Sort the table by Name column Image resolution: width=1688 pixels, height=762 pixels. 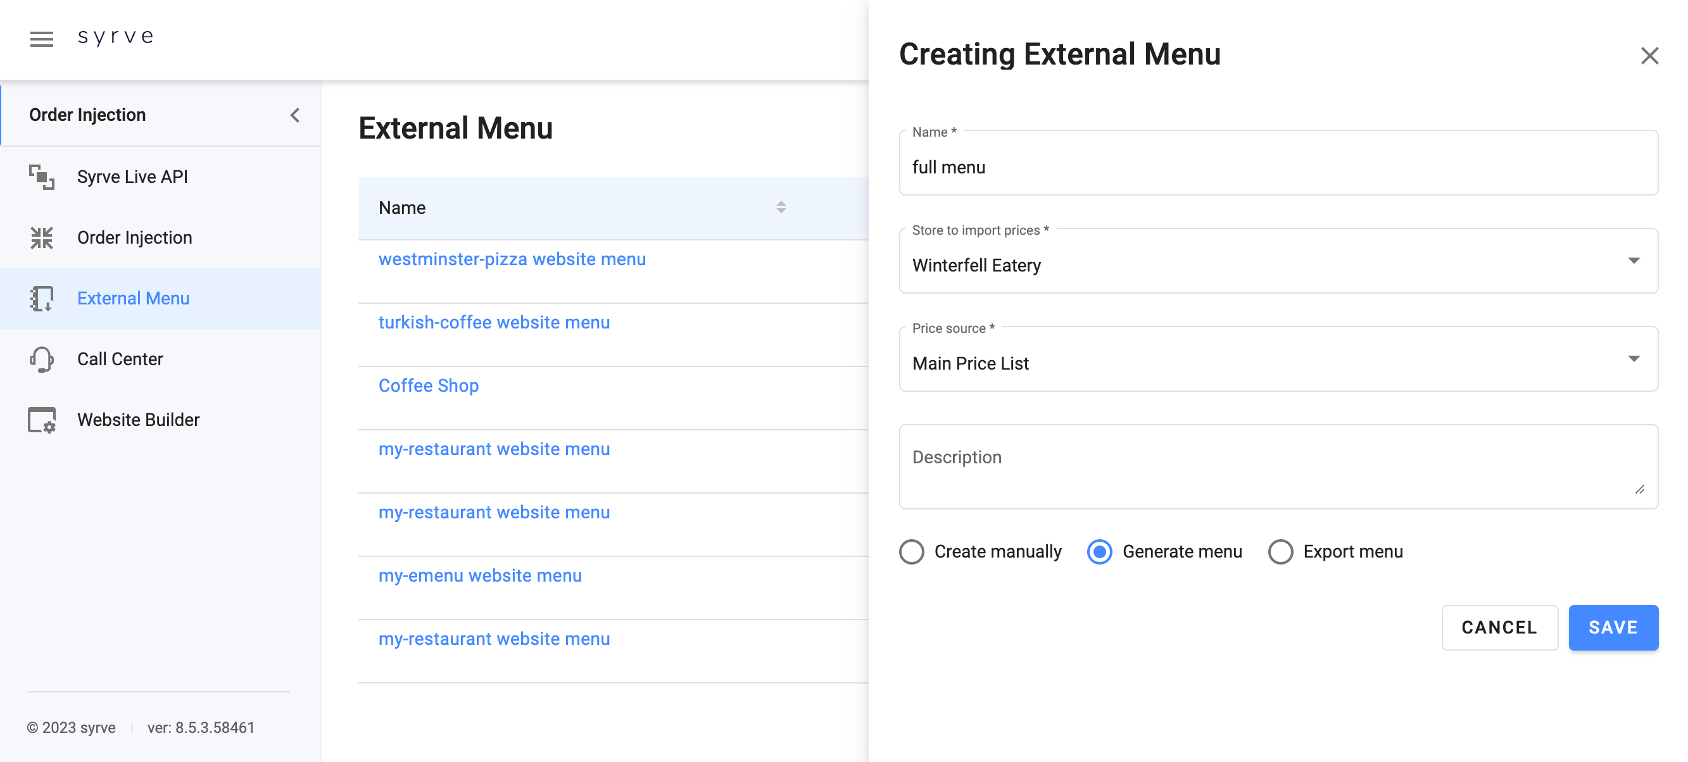[781, 208]
